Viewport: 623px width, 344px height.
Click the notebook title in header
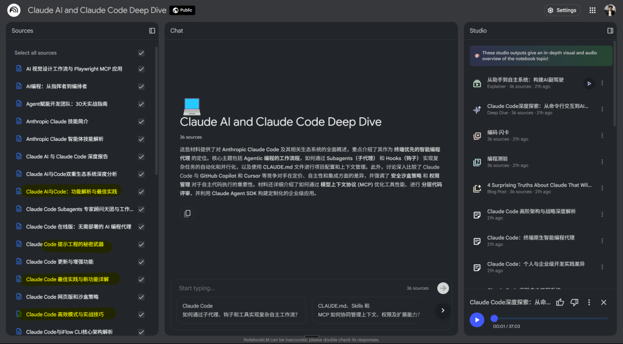[x=97, y=10]
